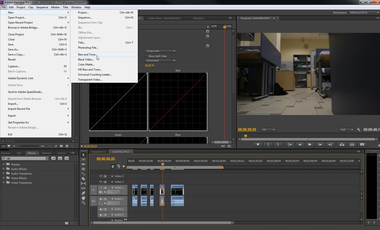Enable the Show Split View checkbox
This screenshot has height=230, width=380.
(146, 56)
